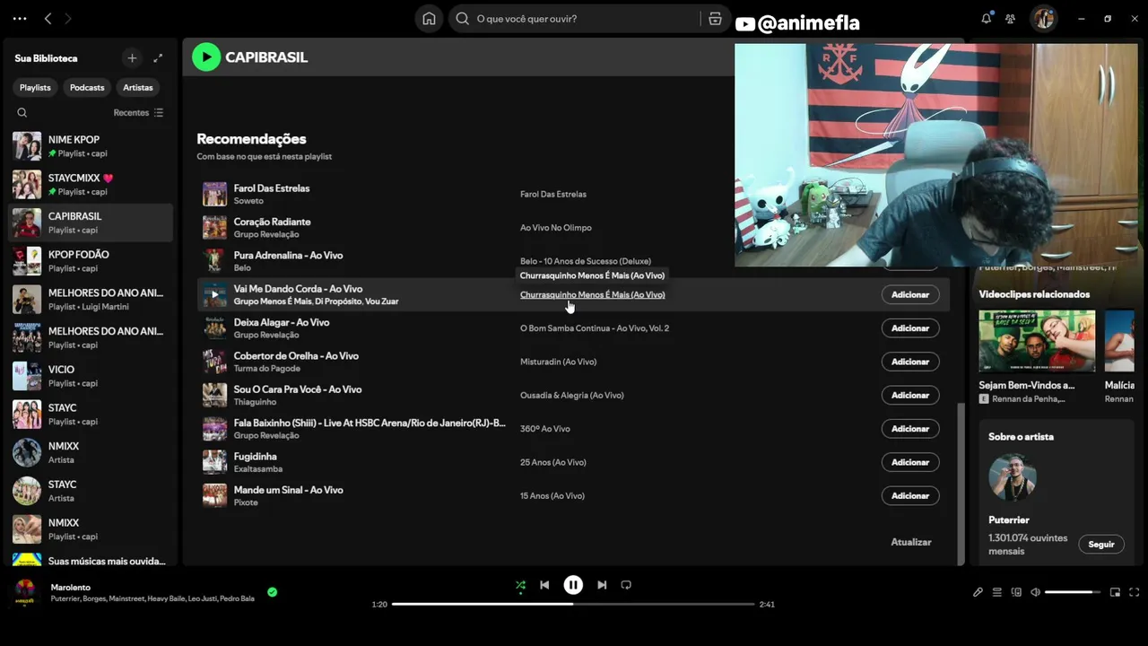The height and width of the screenshot is (646, 1148).
Task: Open the Recentes sort dropdown
Action: pyautogui.click(x=138, y=113)
